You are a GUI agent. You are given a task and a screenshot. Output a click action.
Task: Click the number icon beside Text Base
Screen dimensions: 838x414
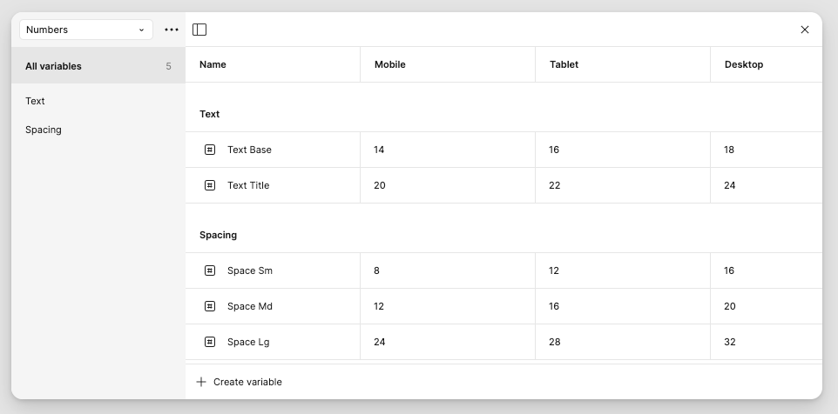tap(210, 150)
